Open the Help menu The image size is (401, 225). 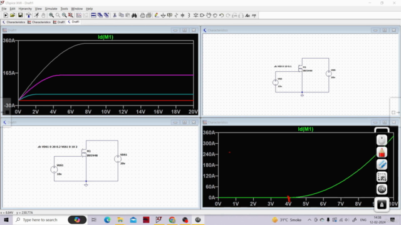89,9
